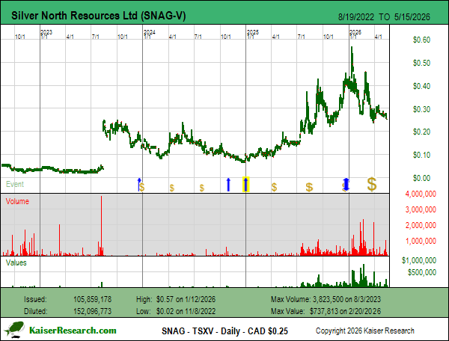The width and height of the screenshot is (449, 341).
Task: Click the gold dollar event near April 2025
Action: point(274,187)
